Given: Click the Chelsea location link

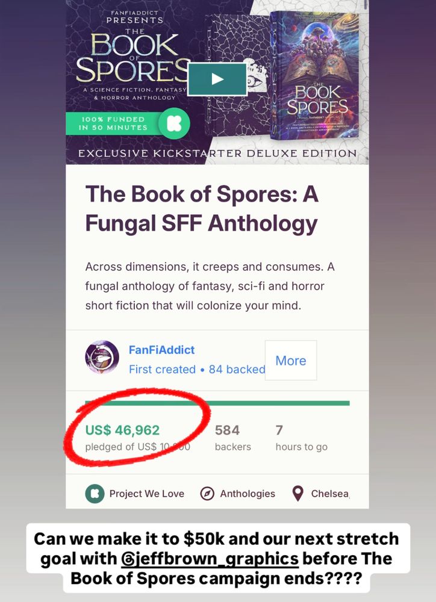Looking at the screenshot, I should (330, 494).
